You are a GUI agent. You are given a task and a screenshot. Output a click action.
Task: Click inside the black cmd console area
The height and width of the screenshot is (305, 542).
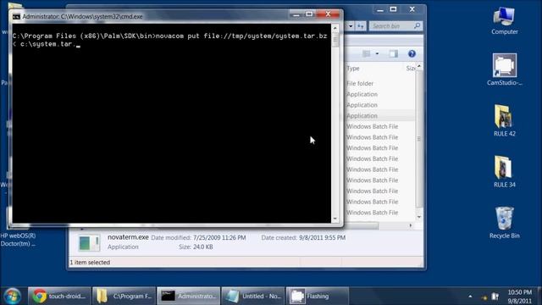[171, 123]
